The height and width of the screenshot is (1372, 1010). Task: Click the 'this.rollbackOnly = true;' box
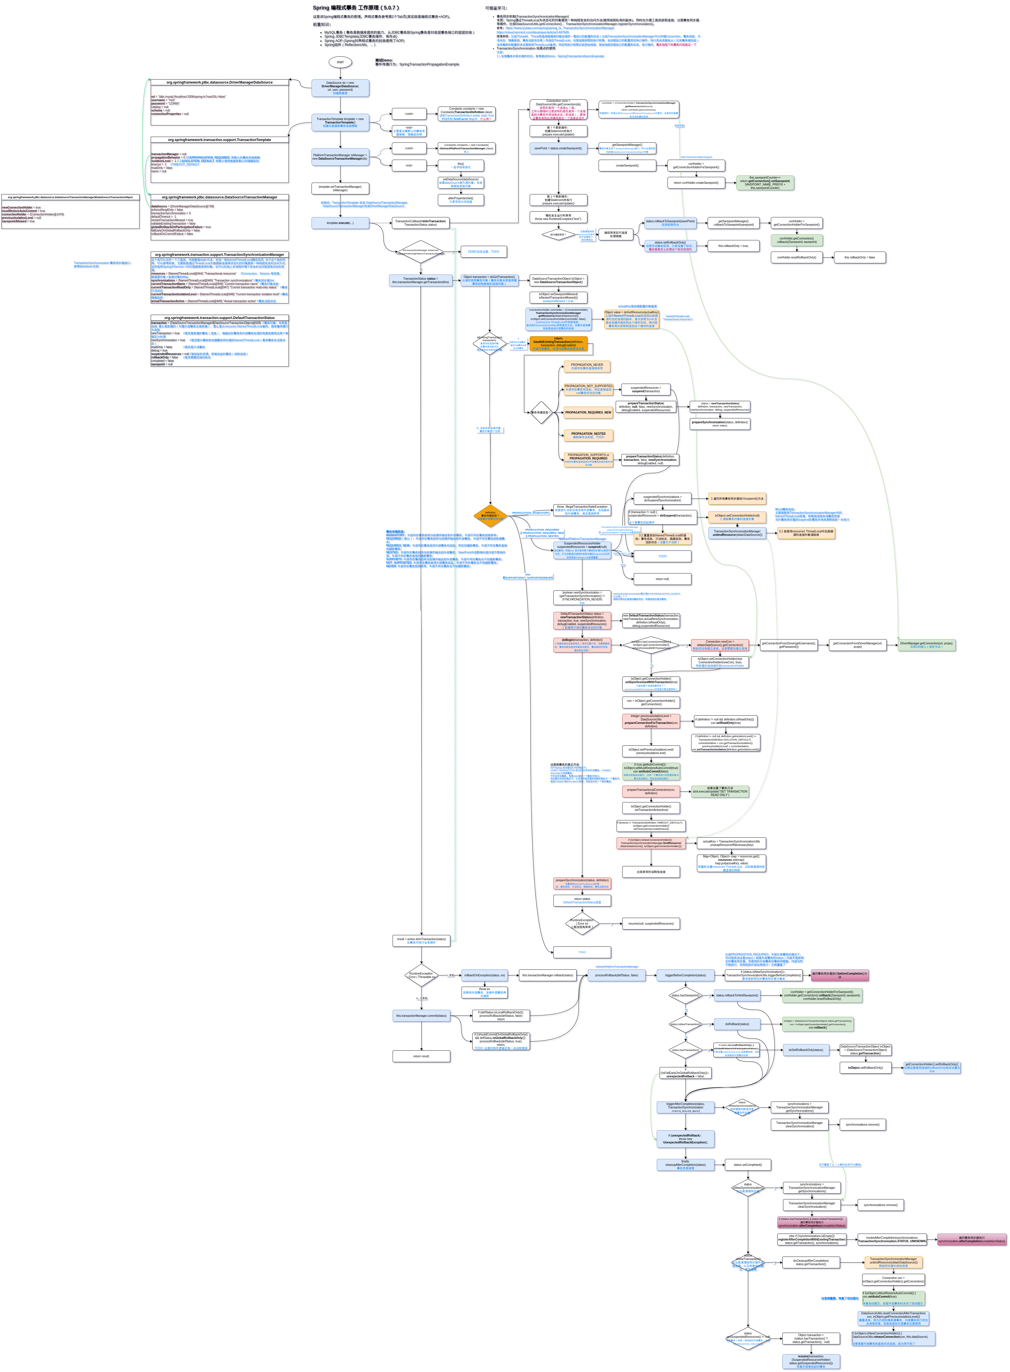[x=733, y=246]
